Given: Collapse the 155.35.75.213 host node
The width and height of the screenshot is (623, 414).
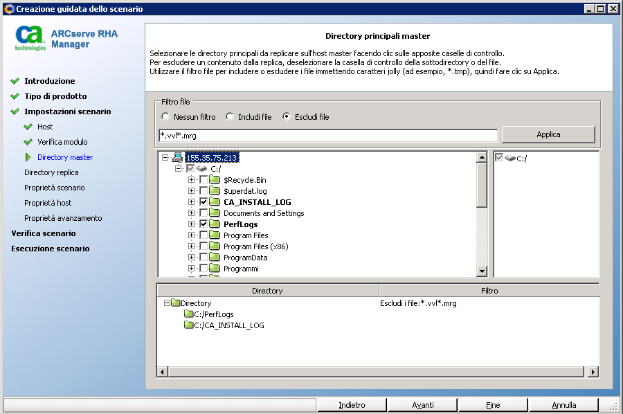Looking at the screenshot, I should click(165, 158).
